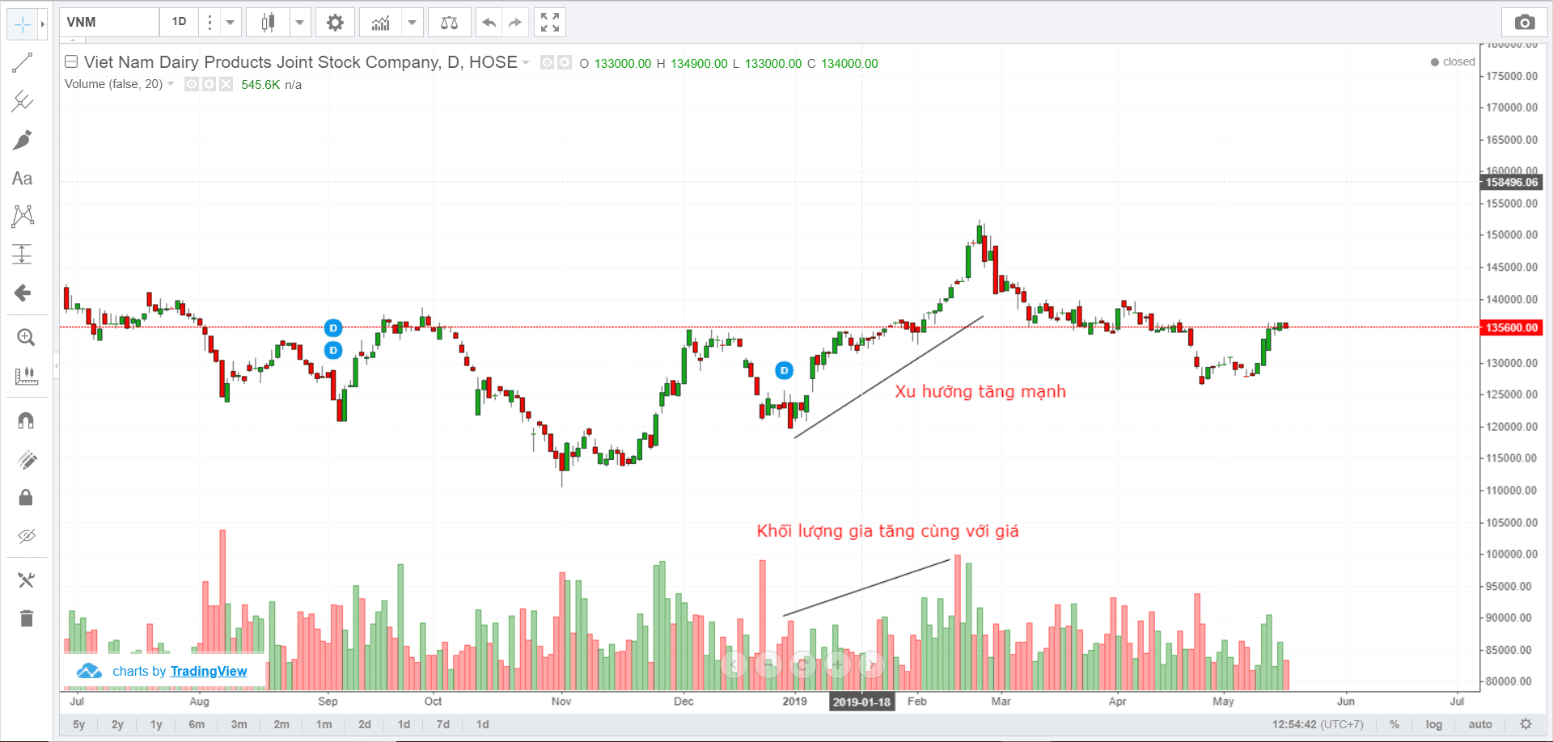
Task: Open the indicators chart icon
Action: pyautogui.click(x=381, y=23)
